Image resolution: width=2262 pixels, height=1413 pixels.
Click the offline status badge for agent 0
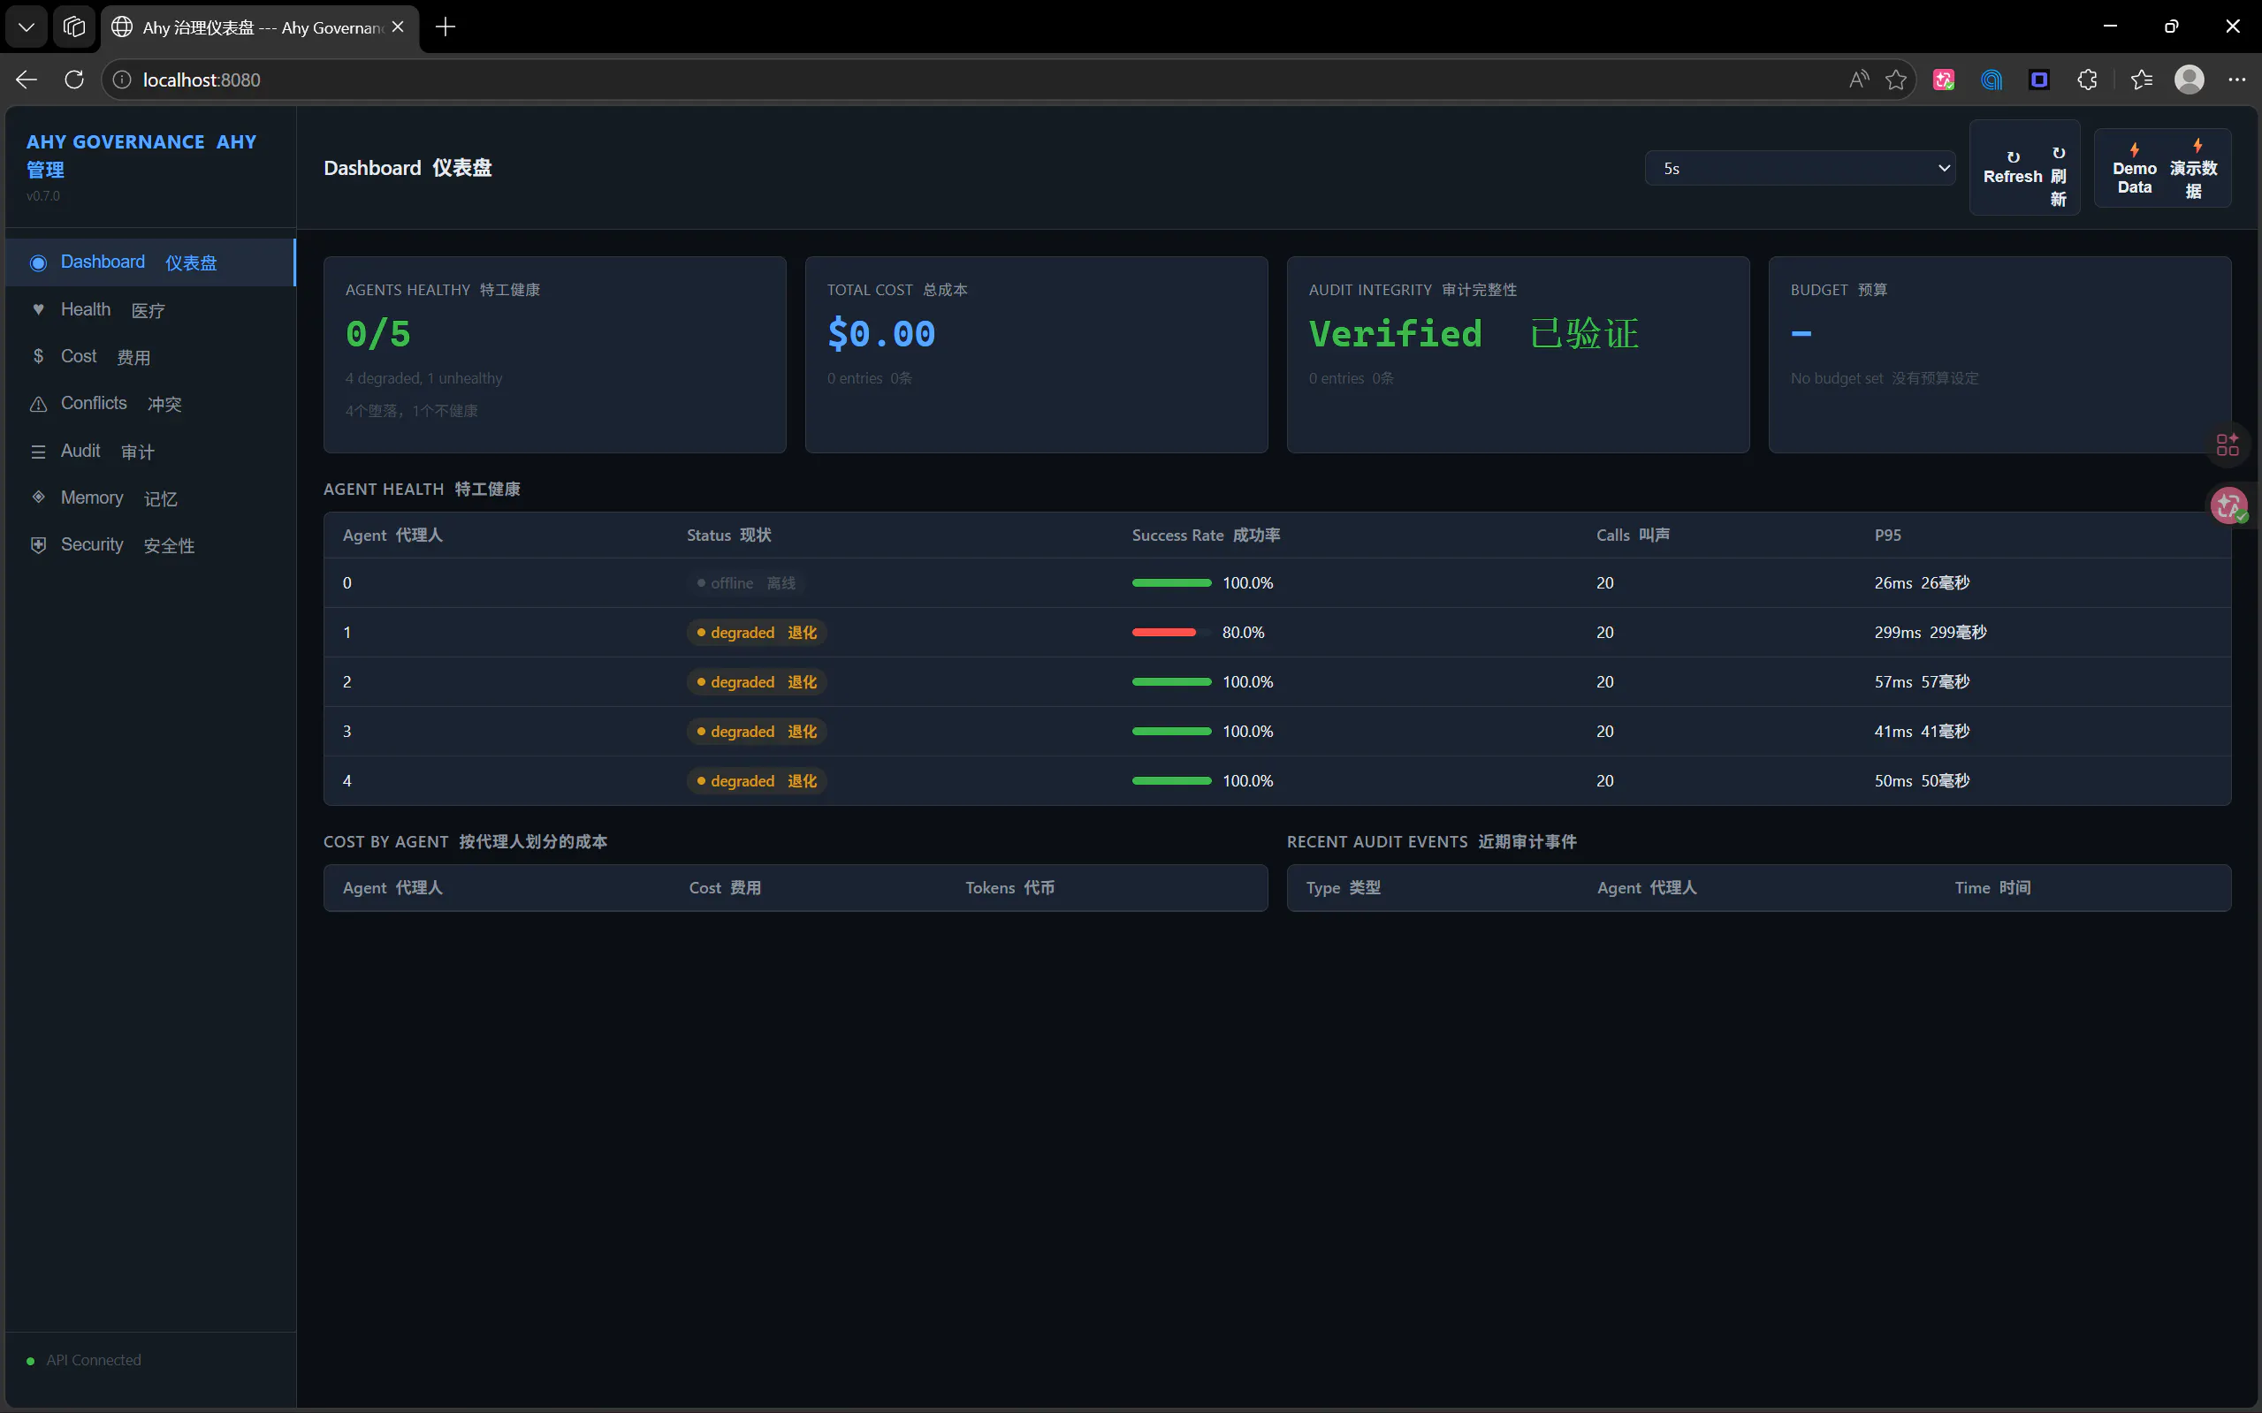point(746,583)
